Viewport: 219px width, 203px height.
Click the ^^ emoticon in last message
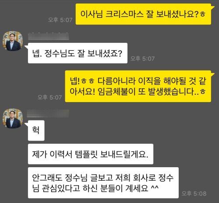pos(155,188)
